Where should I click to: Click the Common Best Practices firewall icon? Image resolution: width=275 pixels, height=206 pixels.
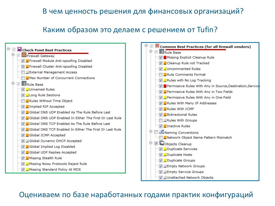(x=157, y=46)
